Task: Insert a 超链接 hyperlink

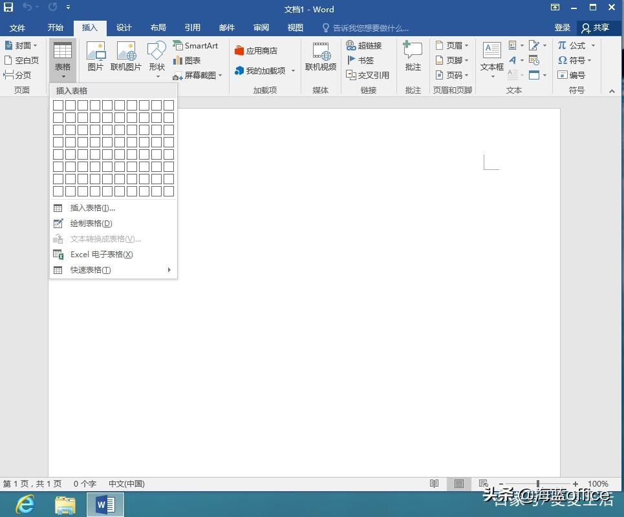Action: tap(364, 45)
